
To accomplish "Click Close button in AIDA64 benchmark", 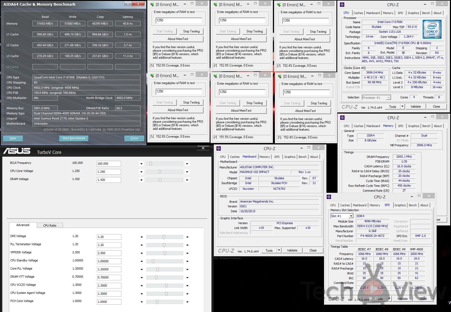I will click(x=134, y=138).
